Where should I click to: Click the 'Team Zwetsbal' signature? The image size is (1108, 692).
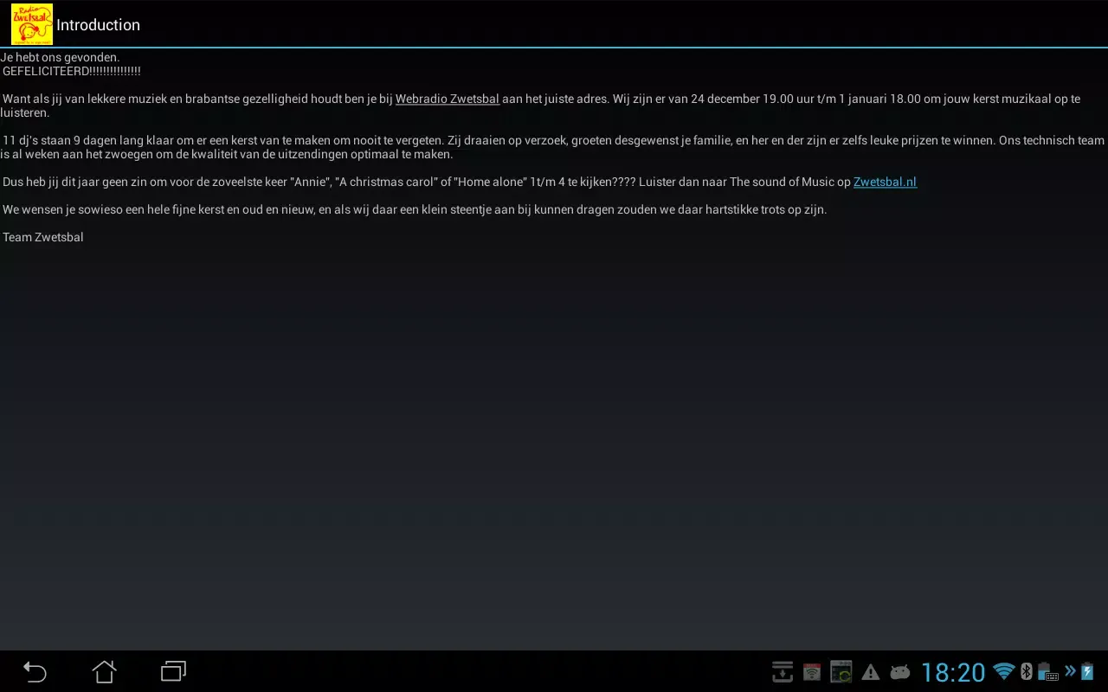[43, 237]
